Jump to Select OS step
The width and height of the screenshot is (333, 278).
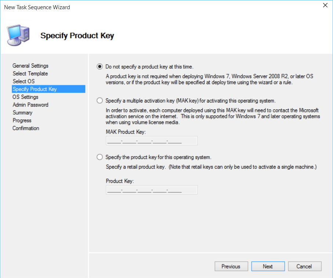[23, 81]
